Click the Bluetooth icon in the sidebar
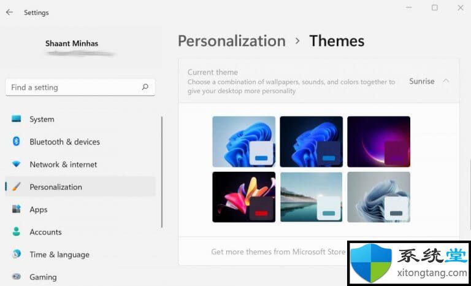Image resolution: width=471 pixels, height=286 pixels. point(16,141)
